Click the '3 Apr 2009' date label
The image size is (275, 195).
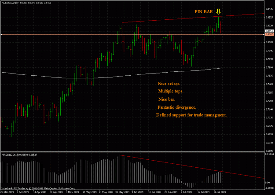point(22,192)
